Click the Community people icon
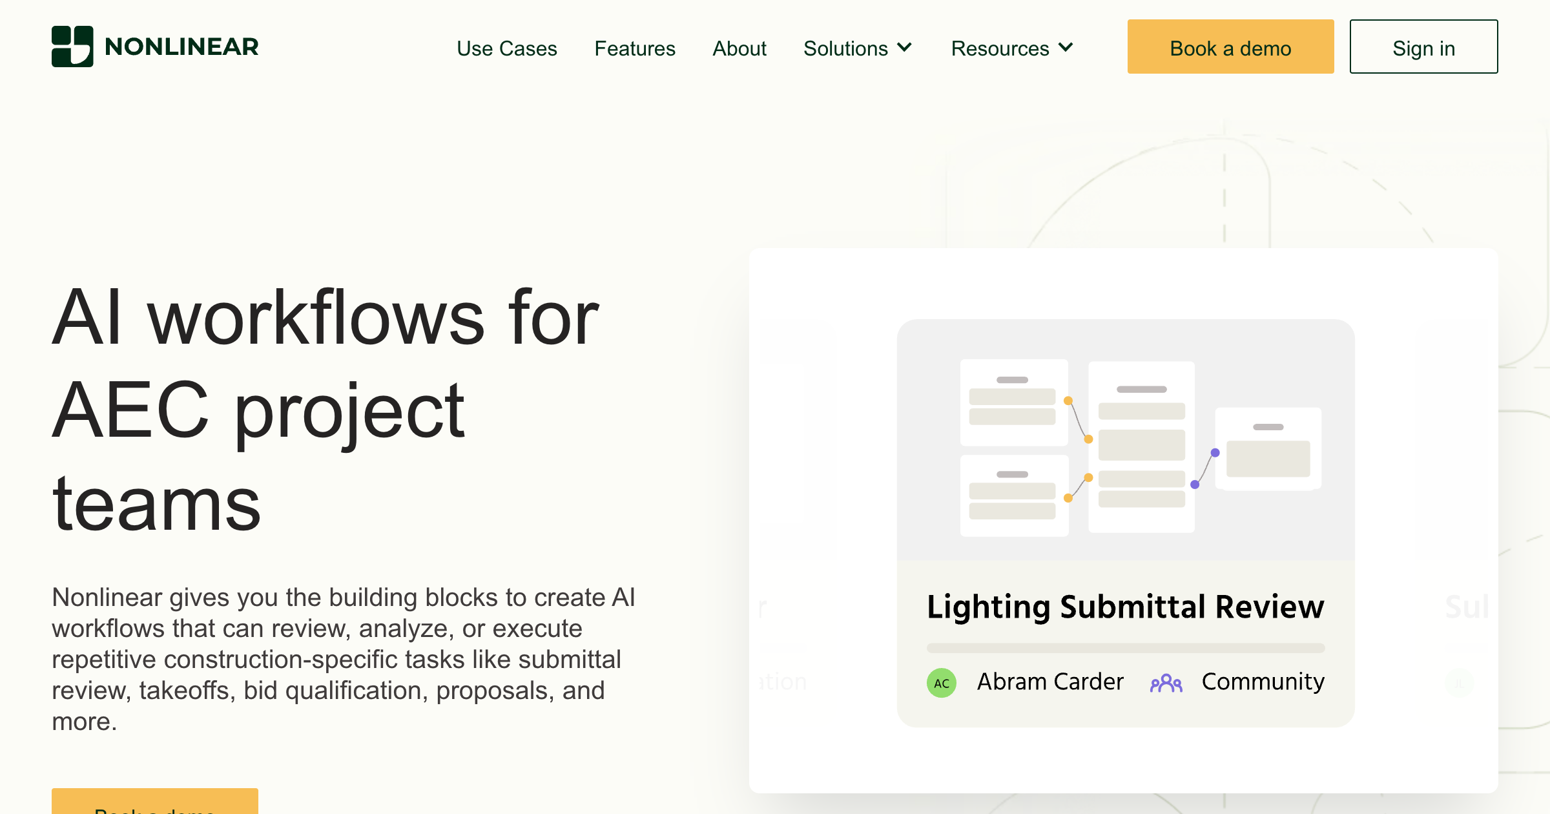Viewport: 1550px width, 814px height. coord(1166,683)
